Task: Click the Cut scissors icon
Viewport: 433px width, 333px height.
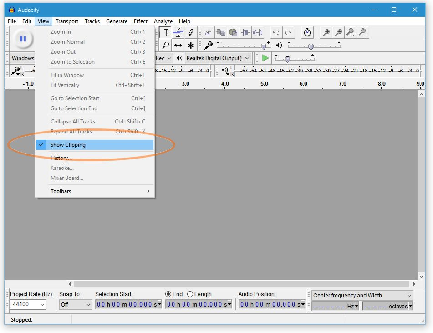Action: click(208, 33)
